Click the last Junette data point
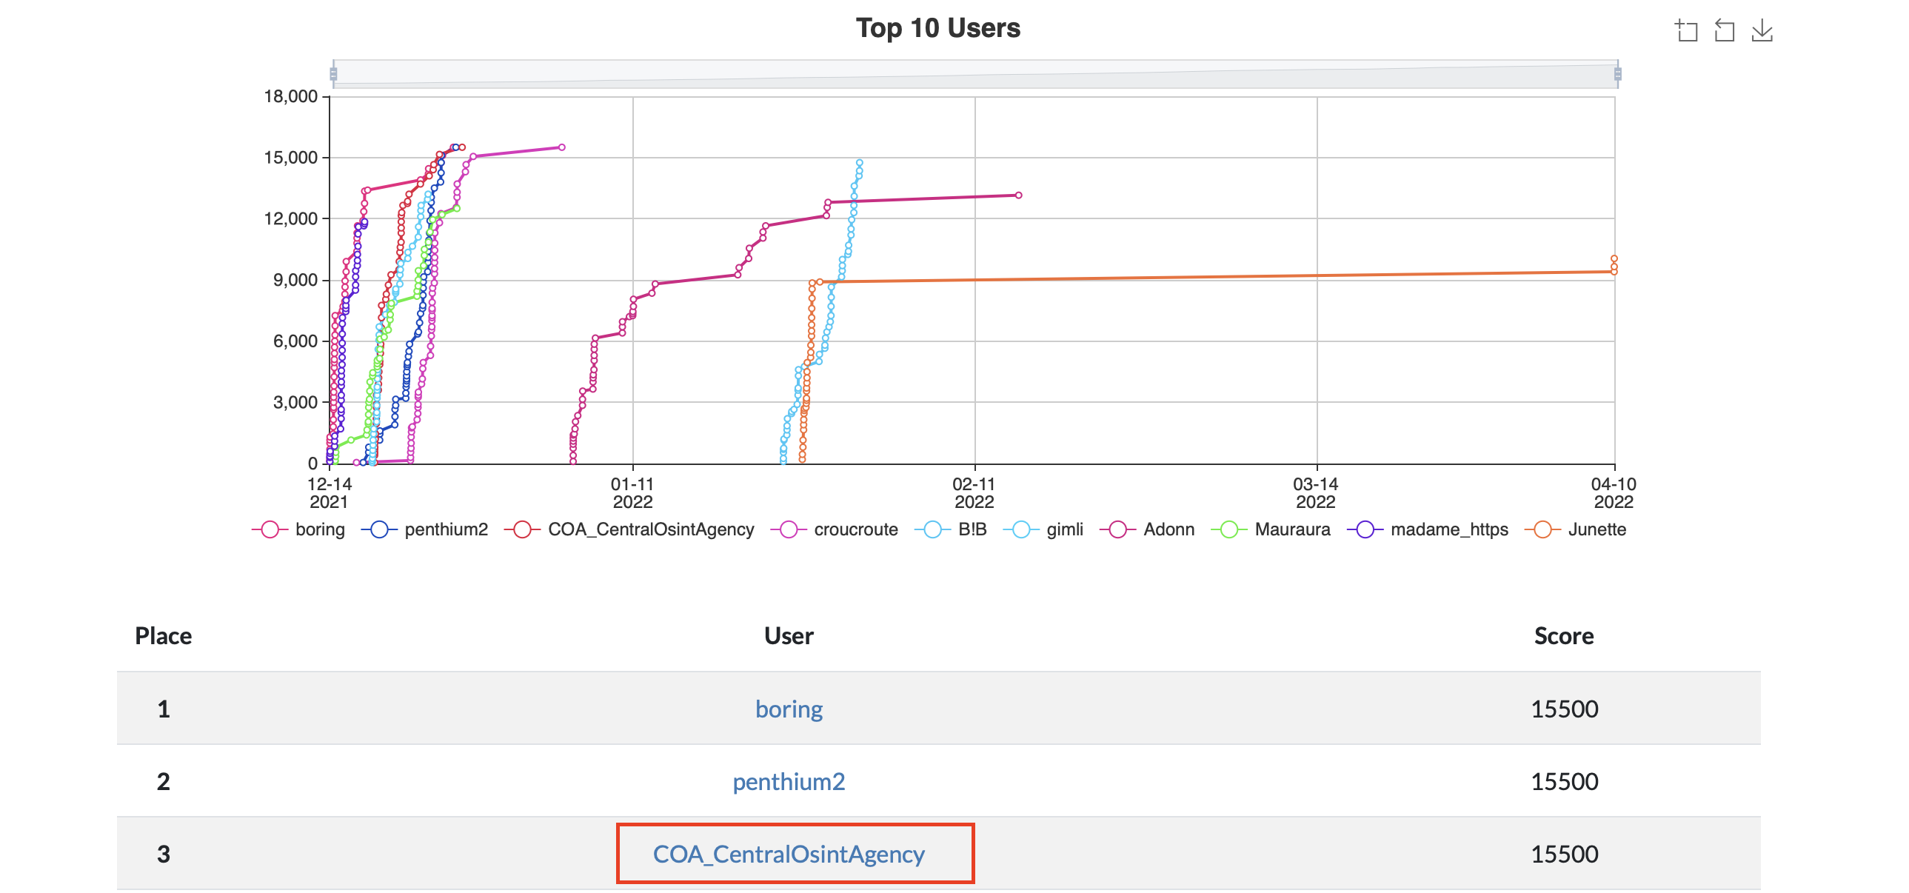The height and width of the screenshot is (893, 1909). (1614, 258)
